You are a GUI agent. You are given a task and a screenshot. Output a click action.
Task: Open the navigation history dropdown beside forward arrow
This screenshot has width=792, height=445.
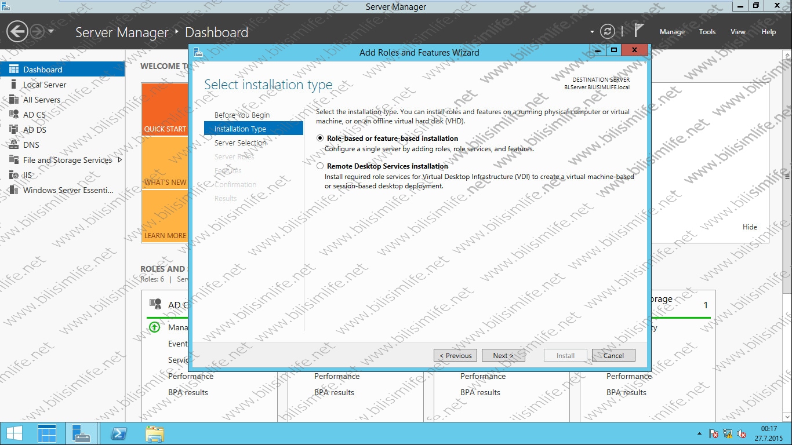point(51,31)
